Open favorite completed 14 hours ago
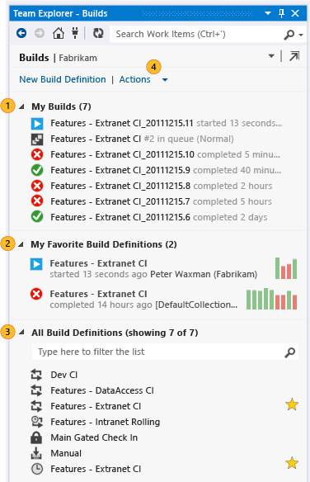 pos(143,299)
